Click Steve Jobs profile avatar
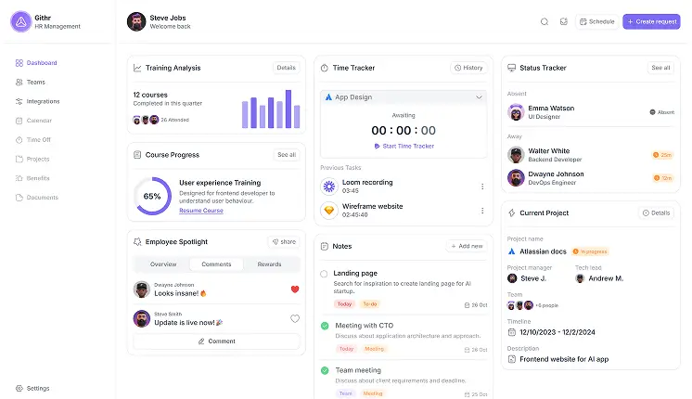This screenshot has width=692, height=399. (136, 21)
